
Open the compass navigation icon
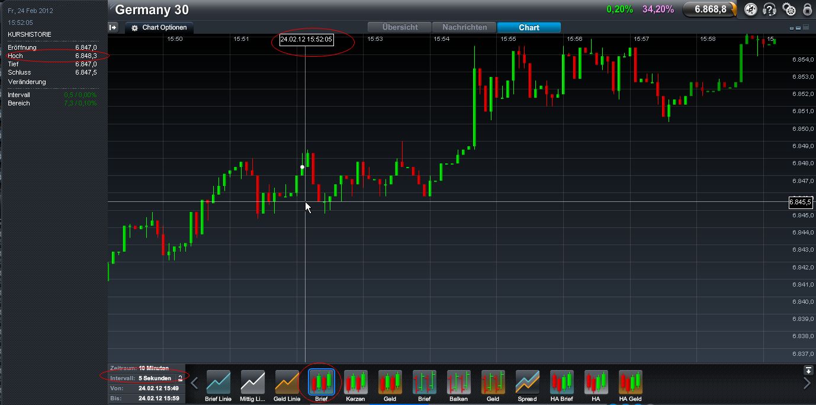(x=751, y=9)
